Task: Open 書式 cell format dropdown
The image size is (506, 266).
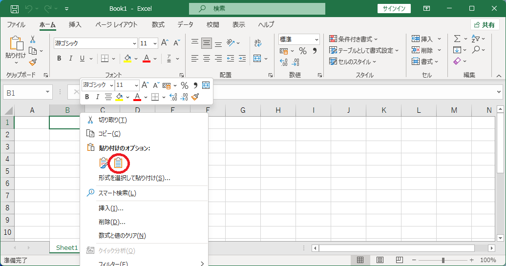Action: (425, 61)
